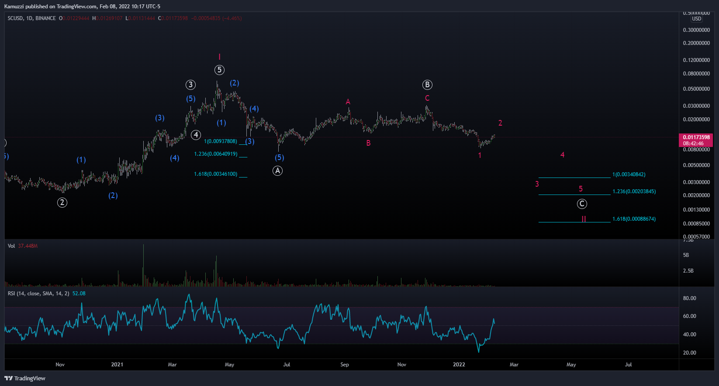Click the RSI current value 52.08
This screenshot has width=719, height=386.
(79, 294)
